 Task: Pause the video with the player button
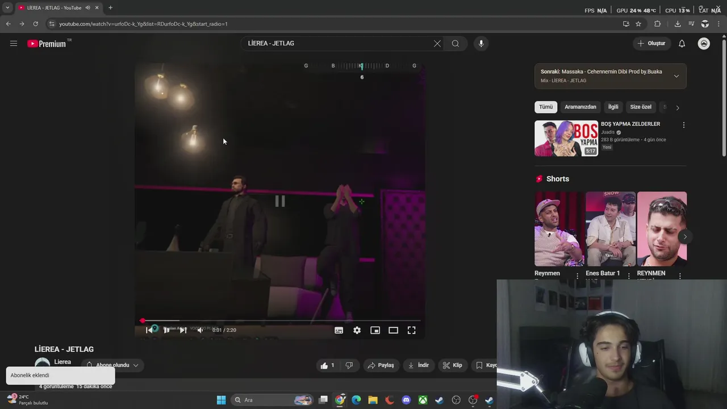tap(166, 330)
